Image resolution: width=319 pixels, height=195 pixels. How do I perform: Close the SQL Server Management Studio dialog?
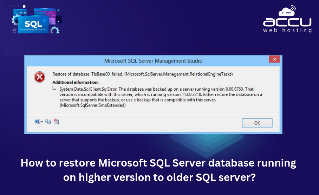[x=274, y=59]
